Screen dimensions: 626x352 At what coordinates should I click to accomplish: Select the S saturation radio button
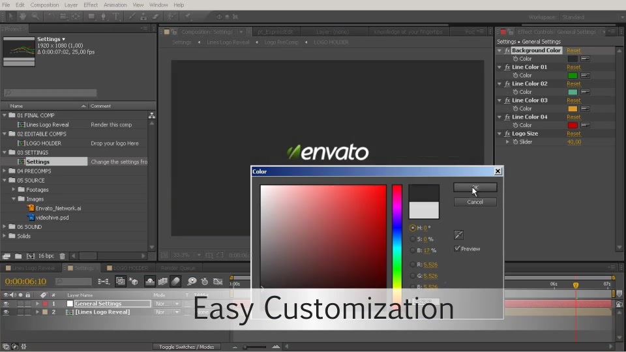412,239
